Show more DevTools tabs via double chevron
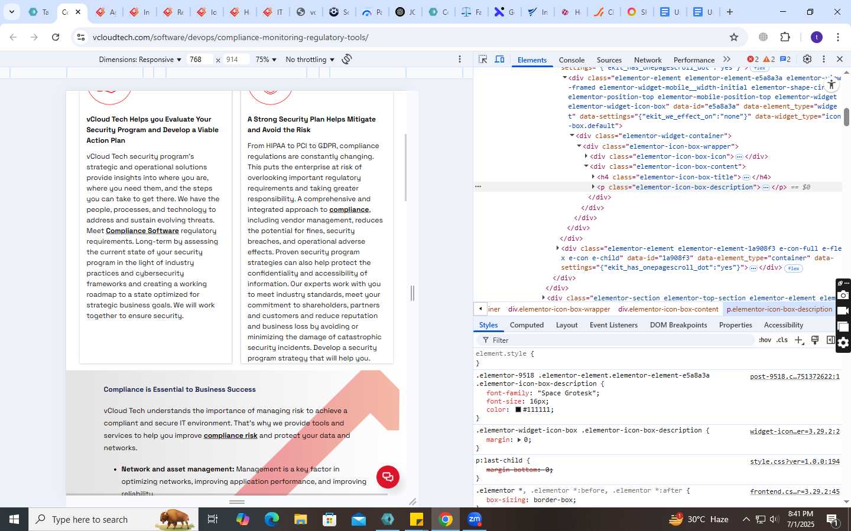Viewport: 851px width, 531px height. tap(727, 59)
